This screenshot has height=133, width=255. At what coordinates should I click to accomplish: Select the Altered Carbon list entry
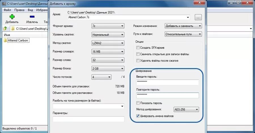18,40
